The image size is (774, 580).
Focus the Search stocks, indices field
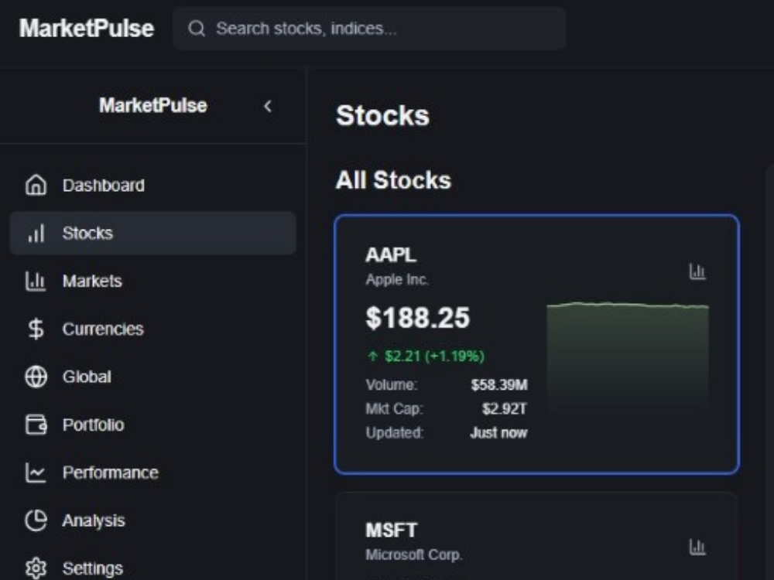coord(369,29)
